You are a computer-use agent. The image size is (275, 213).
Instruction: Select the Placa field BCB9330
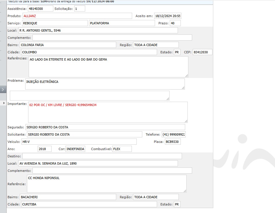click(173, 142)
